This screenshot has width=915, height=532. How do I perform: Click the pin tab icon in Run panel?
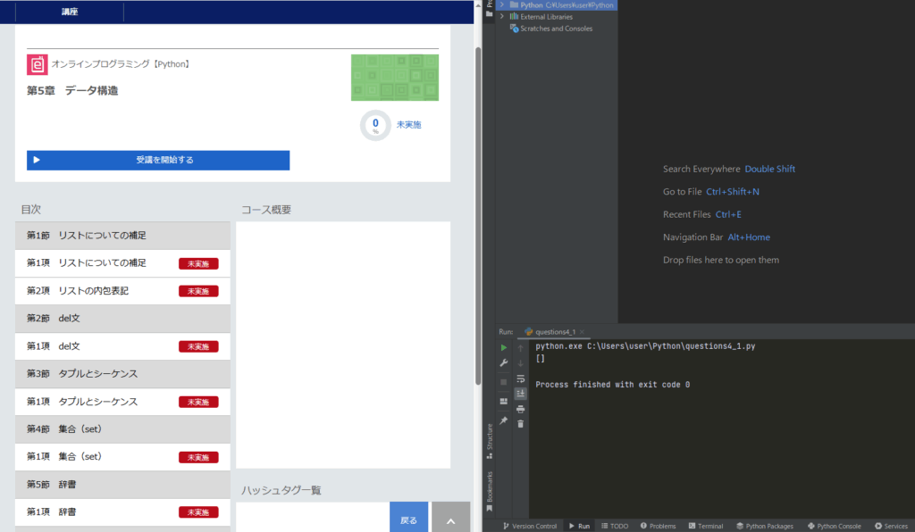pos(504,420)
